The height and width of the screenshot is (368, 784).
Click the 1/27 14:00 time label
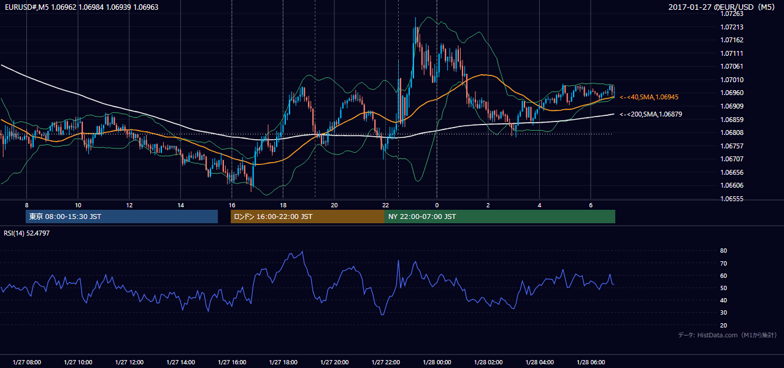pyautogui.click(x=180, y=362)
